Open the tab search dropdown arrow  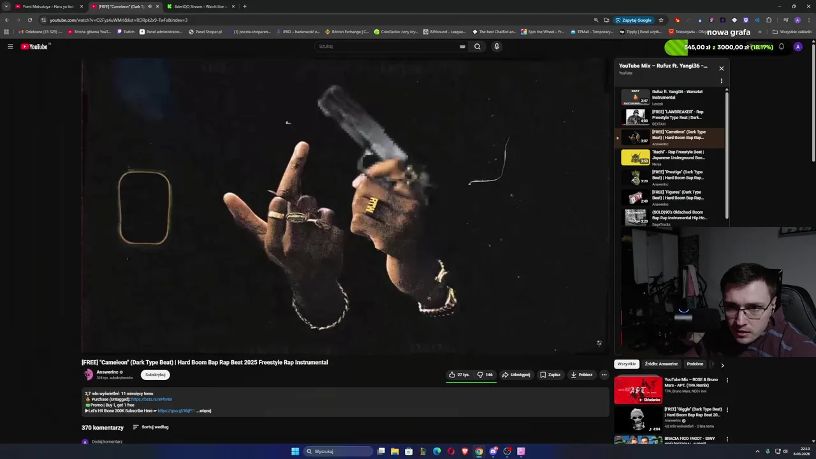coord(6,6)
